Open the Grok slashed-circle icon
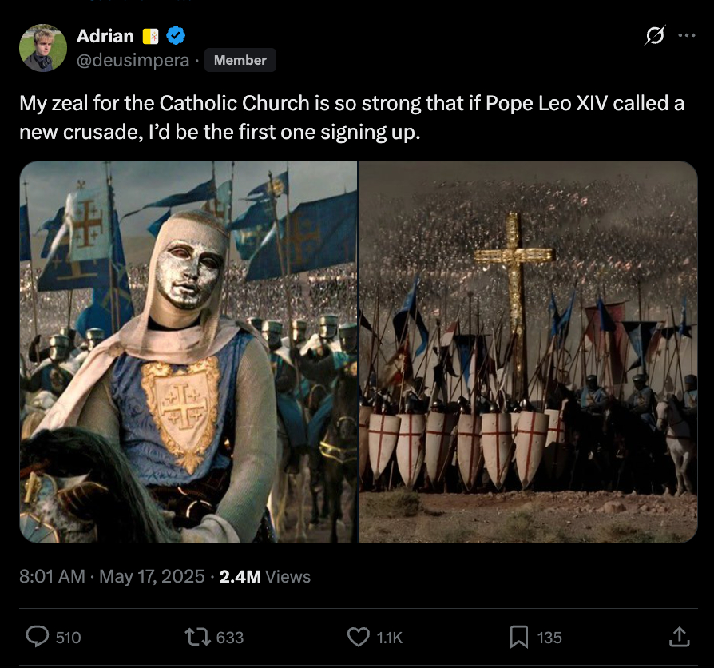The width and height of the screenshot is (714, 668). 656,36
